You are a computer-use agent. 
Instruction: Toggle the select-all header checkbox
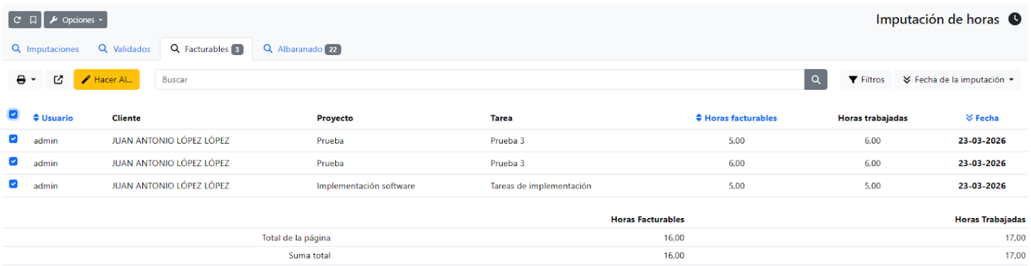[13, 114]
